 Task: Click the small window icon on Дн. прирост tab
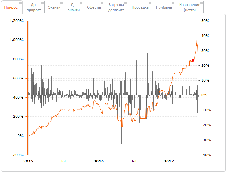coord(42,3)
